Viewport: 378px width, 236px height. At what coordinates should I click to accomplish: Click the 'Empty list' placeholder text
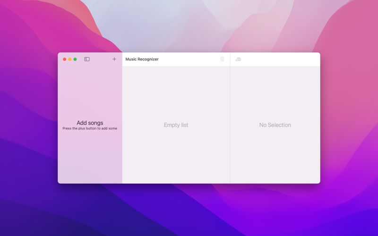(x=176, y=125)
